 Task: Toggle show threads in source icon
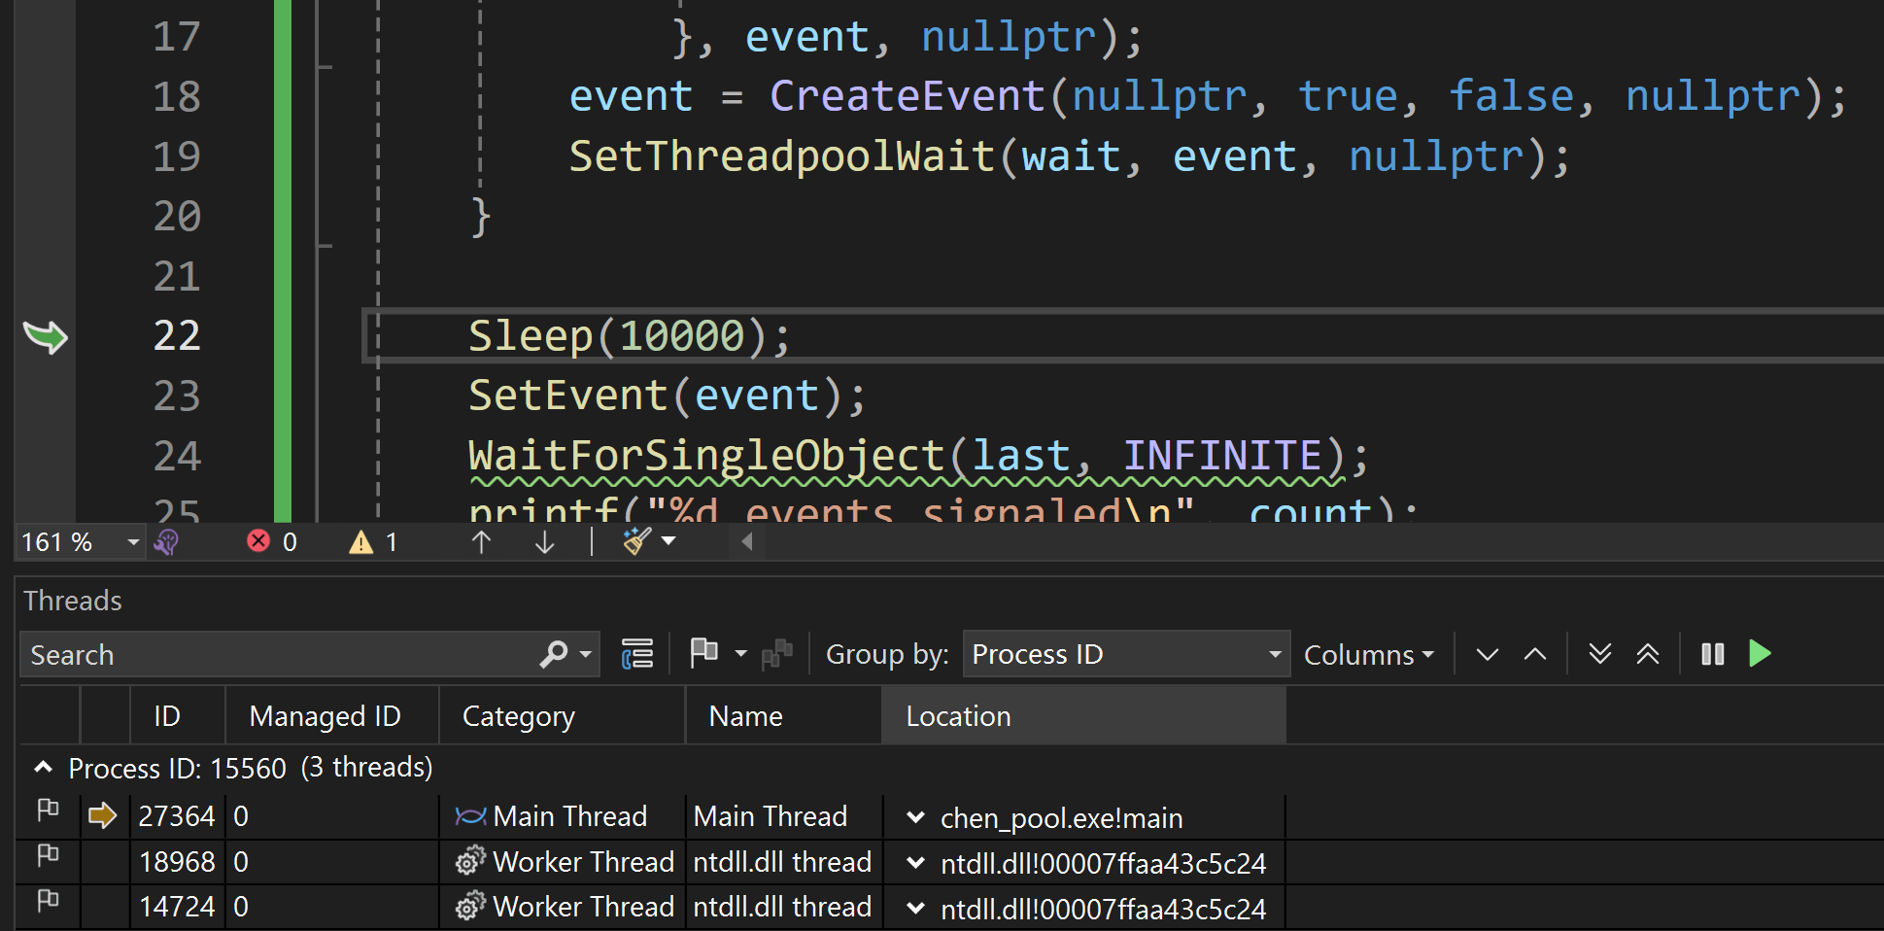[x=637, y=654]
